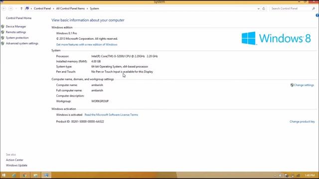Screen dimensions: 319x179
Task: Show hidden tray icons arrow
Action: click(x=275, y=176)
